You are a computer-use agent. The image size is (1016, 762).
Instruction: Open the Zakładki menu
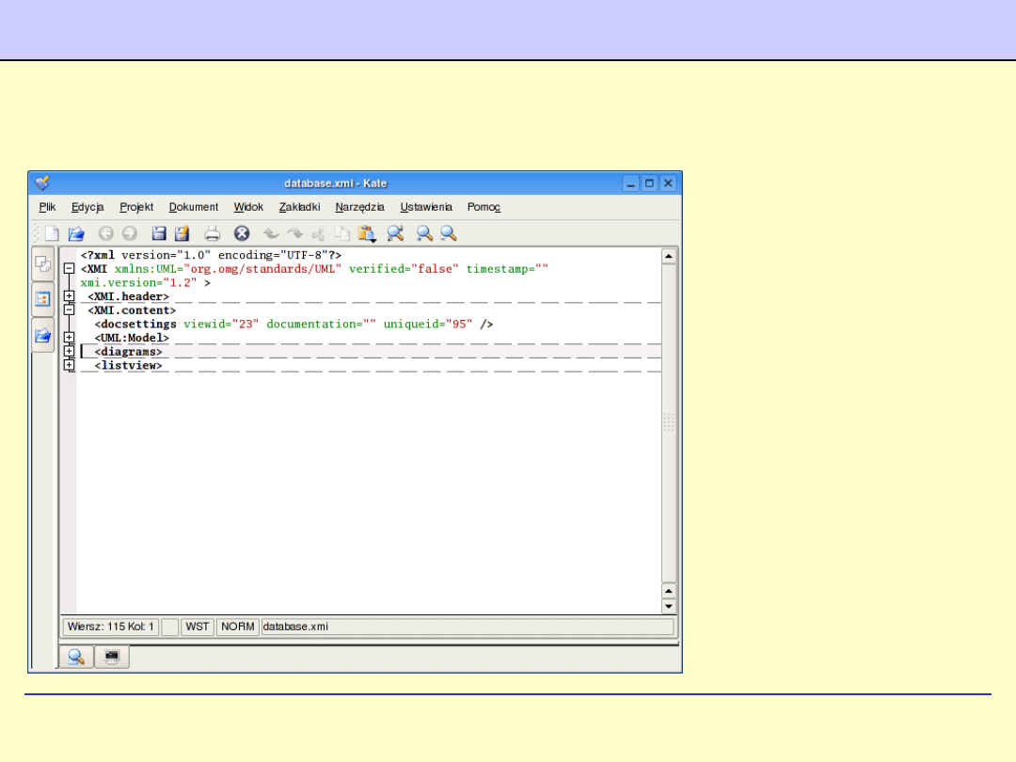coord(299,207)
